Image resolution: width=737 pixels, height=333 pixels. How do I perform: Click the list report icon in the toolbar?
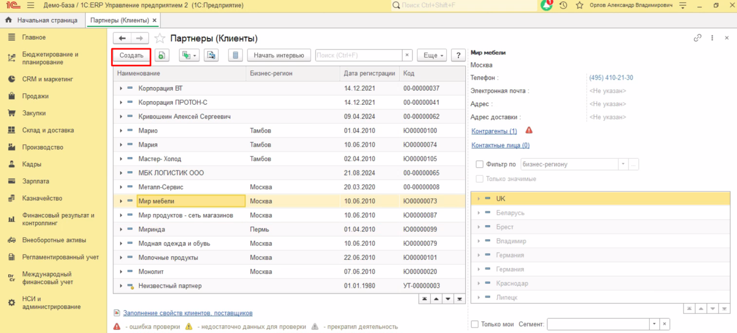coord(235,55)
